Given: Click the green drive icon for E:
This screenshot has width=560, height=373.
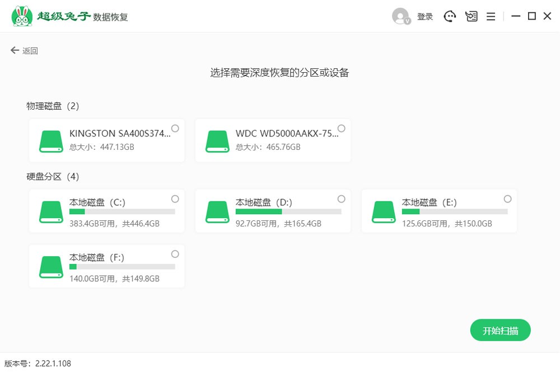Looking at the screenshot, I should (x=384, y=211).
